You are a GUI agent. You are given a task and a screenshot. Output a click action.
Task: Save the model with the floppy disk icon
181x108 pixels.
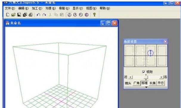tap(19, 15)
